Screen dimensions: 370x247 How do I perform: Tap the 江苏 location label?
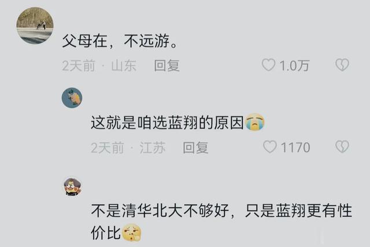tap(153, 148)
